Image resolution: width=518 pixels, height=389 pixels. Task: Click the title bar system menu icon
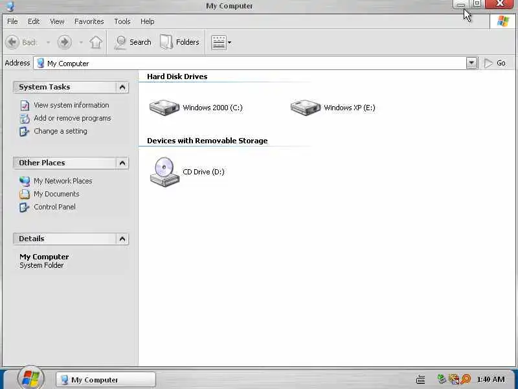pos(10,6)
